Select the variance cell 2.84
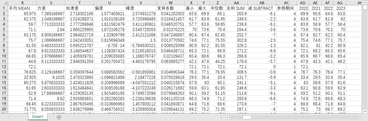Viewport: 368px width, 121px height. coord(51,29)
